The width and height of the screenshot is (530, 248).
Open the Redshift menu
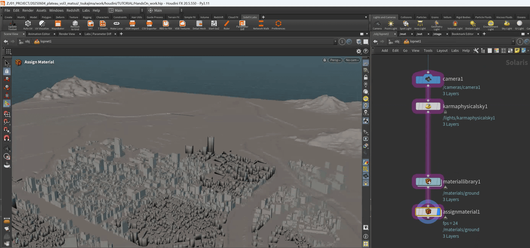coord(73,10)
